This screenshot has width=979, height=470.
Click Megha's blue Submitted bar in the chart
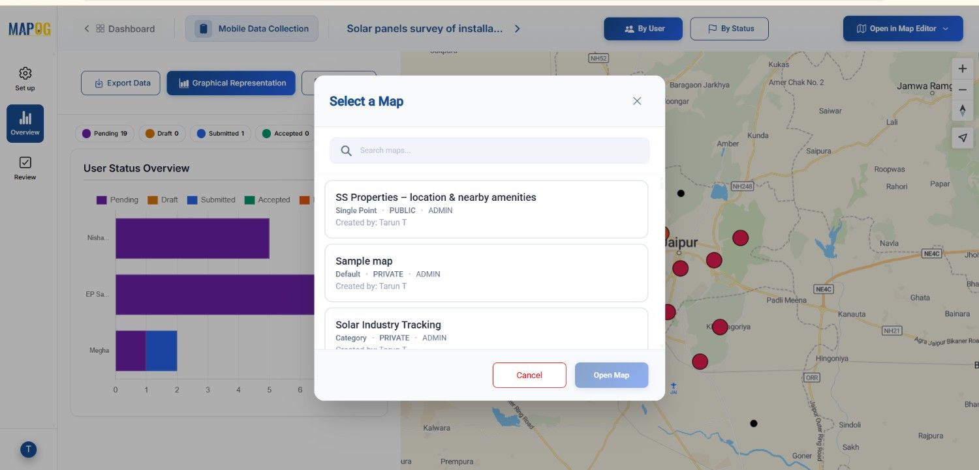161,350
